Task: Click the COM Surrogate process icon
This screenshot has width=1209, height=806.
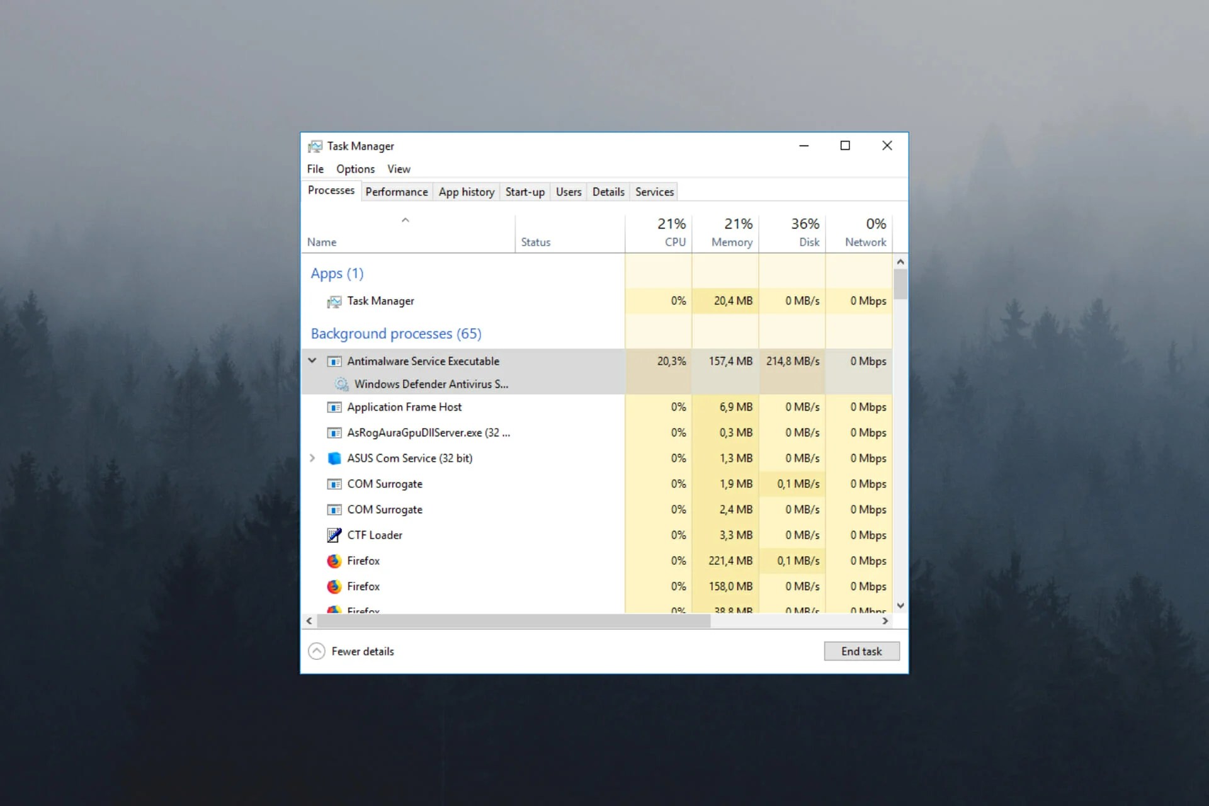Action: 334,484
